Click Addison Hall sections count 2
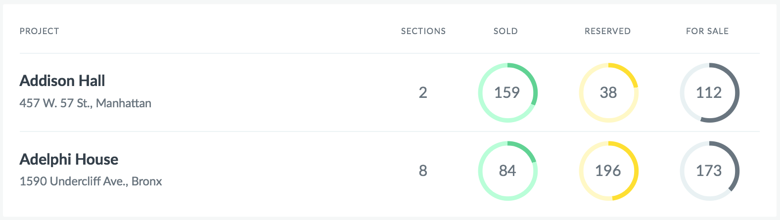Screen dimensions: 780x220 click(423, 92)
